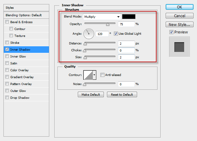
Task: Select the Gradient Overlay row label
Action: [22, 77]
